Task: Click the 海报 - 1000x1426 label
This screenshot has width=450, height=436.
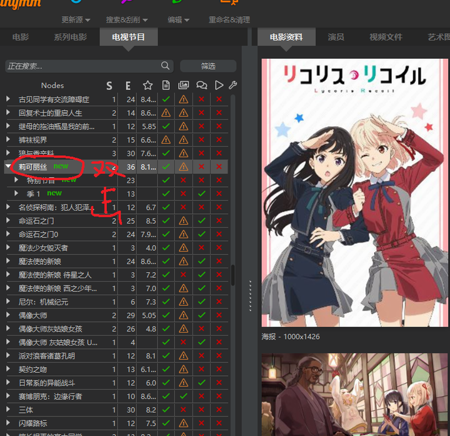Action: [x=291, y=337]
